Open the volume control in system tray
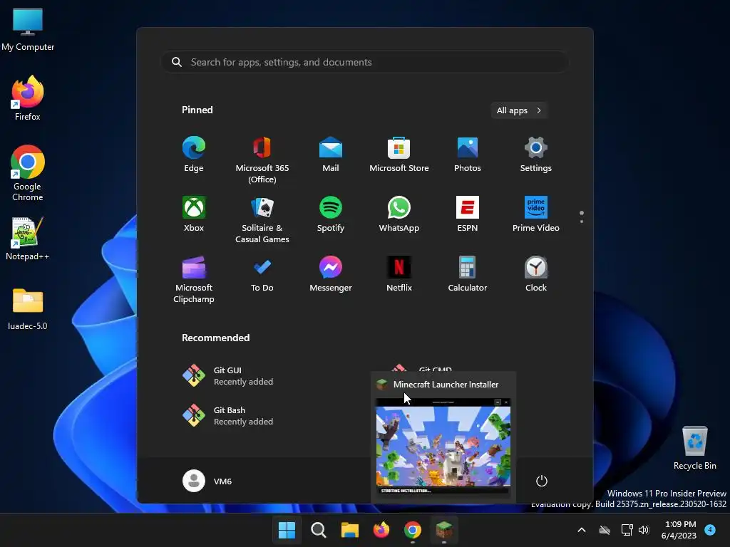 click(x=644, y=530)
